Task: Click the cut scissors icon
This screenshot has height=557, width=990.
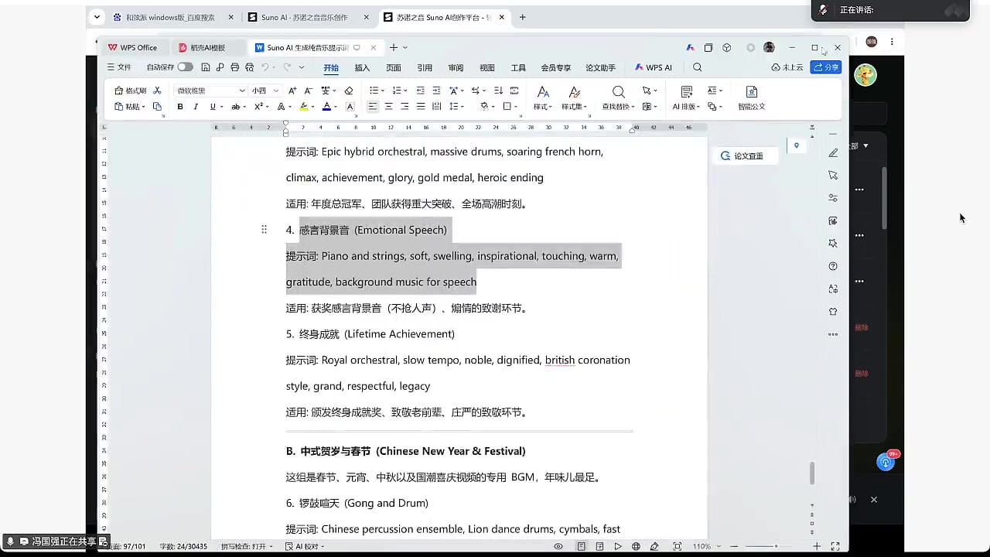Action: coord(158,91)
